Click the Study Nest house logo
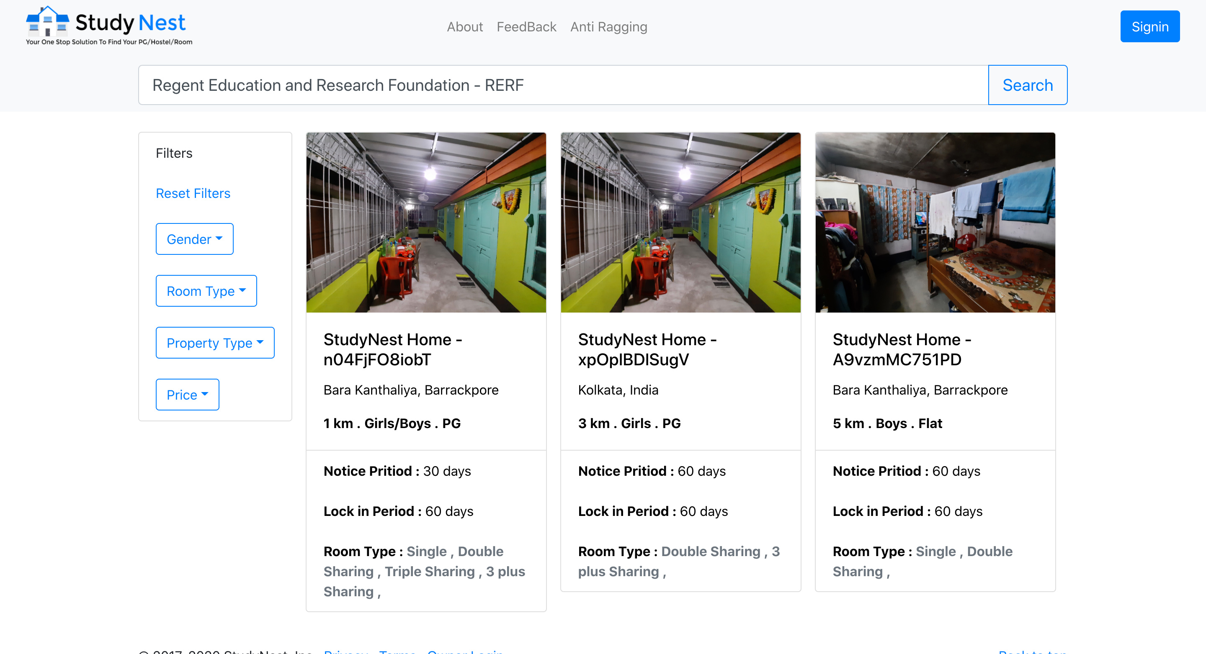Screen dimensions: 1206x654 point(47,21)
